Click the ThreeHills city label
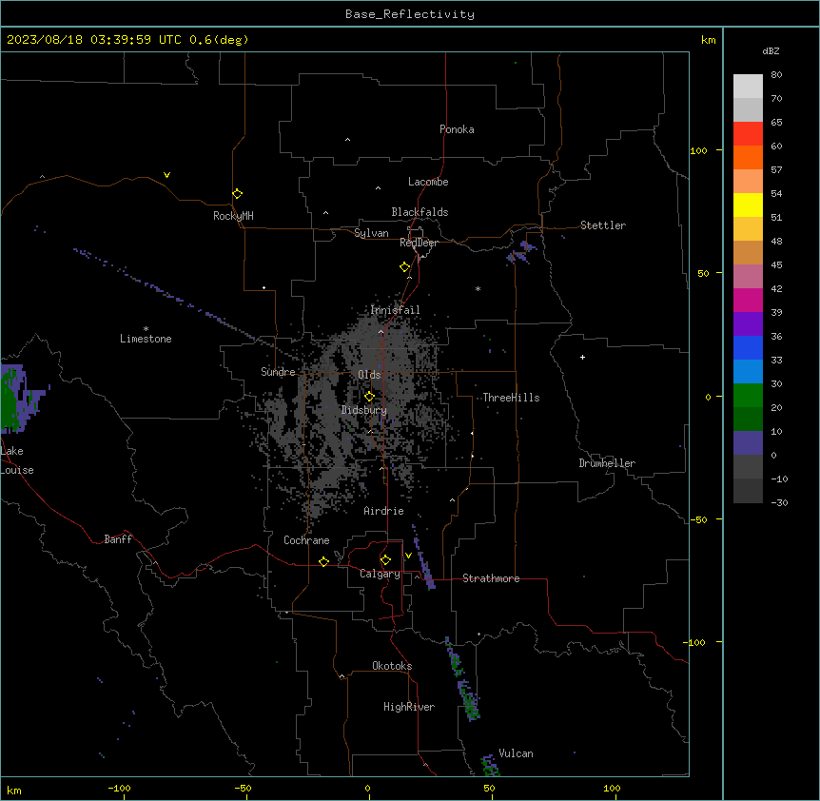Viewport: 820px width, 801px height. coord(511,398)
